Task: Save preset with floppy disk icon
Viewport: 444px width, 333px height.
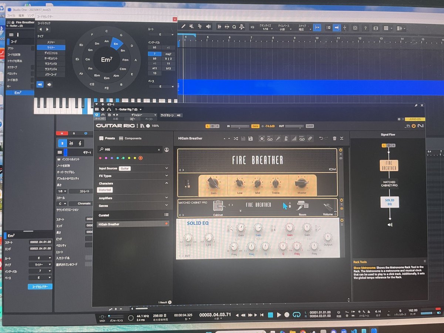Action: (x=250, y=138)
